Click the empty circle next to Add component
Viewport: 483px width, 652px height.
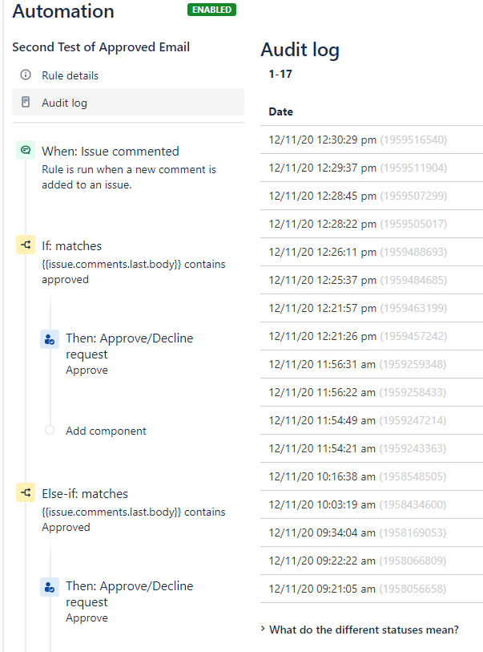point(49,431)
